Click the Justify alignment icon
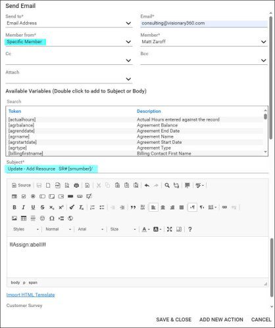 tap(182, 207)
